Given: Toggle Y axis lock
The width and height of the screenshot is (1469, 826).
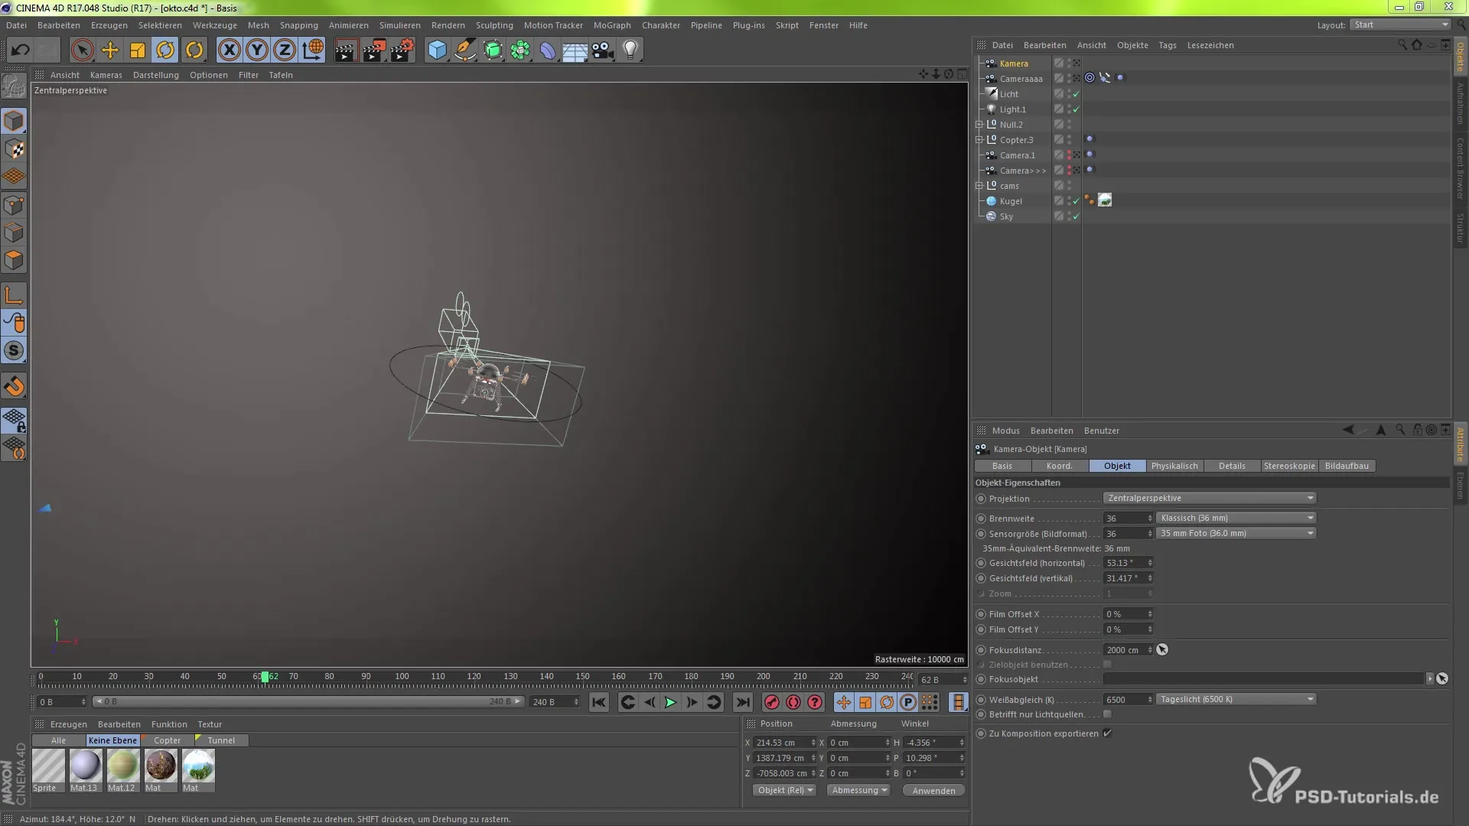Looking at the screenshot, I should click(x=257, y=50).
